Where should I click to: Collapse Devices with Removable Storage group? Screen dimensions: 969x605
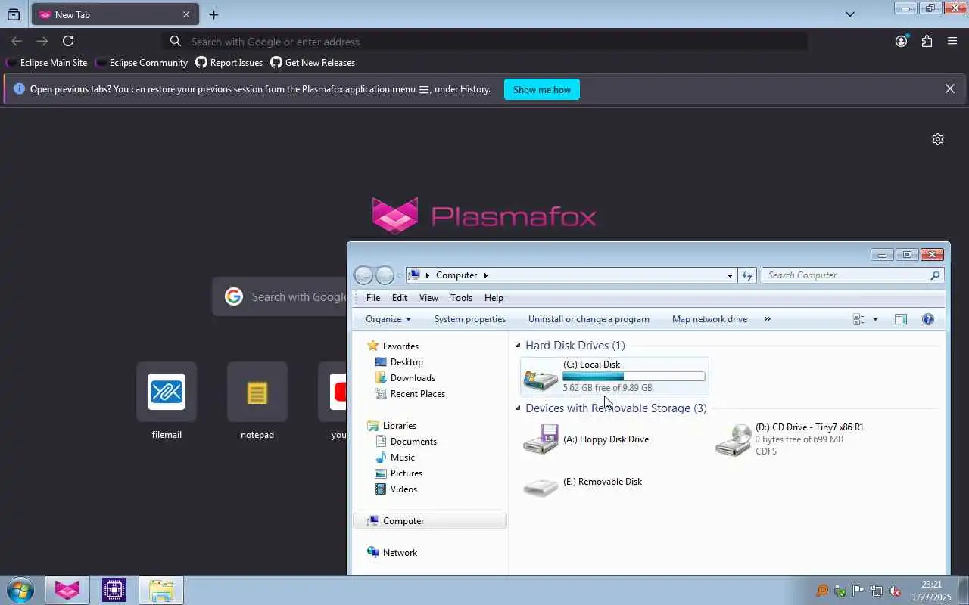coord(519,408)
